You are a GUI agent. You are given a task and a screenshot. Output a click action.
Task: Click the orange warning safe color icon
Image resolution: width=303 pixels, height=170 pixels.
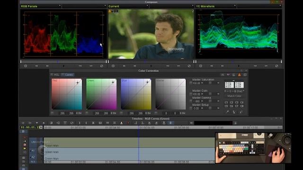coord(240,75)
